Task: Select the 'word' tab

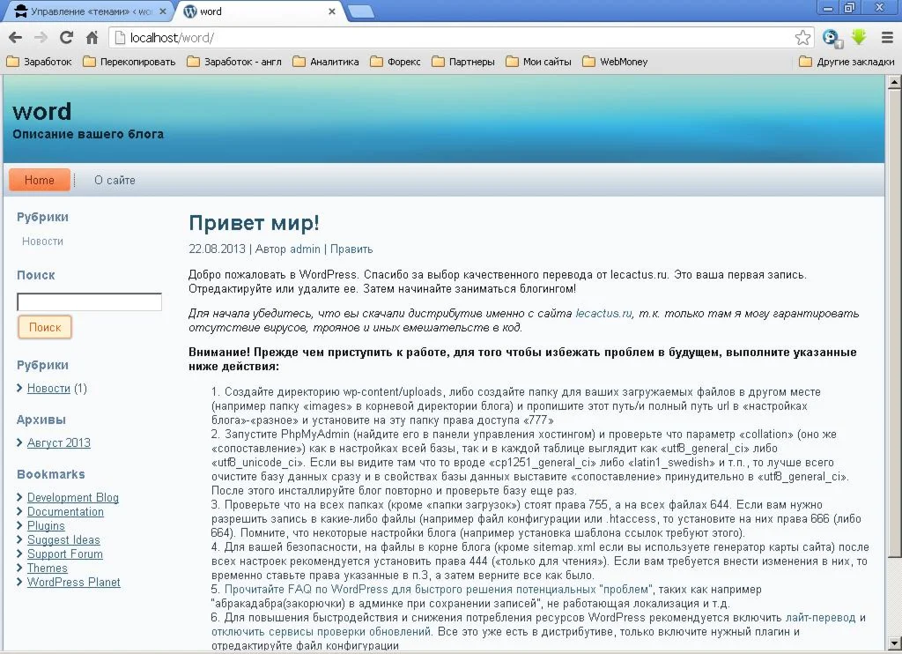Action: point(259,11)
